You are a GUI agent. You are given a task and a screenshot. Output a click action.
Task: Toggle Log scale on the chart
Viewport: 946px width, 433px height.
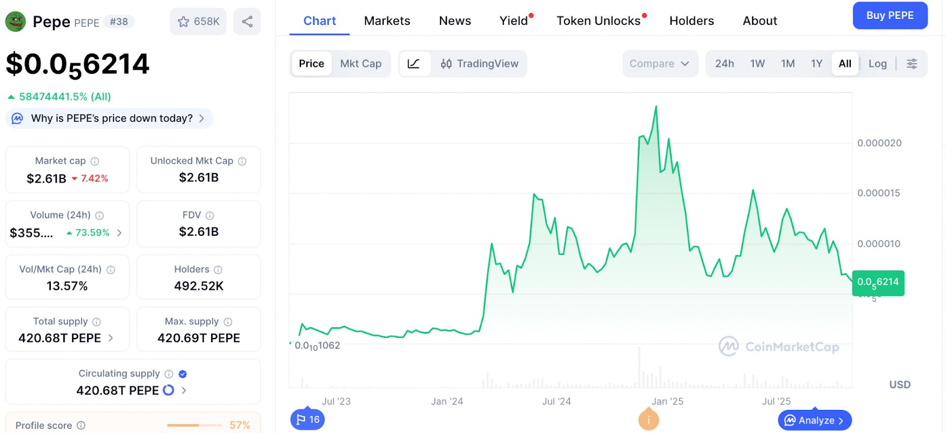pyautogui.click(x=877, y=64)
